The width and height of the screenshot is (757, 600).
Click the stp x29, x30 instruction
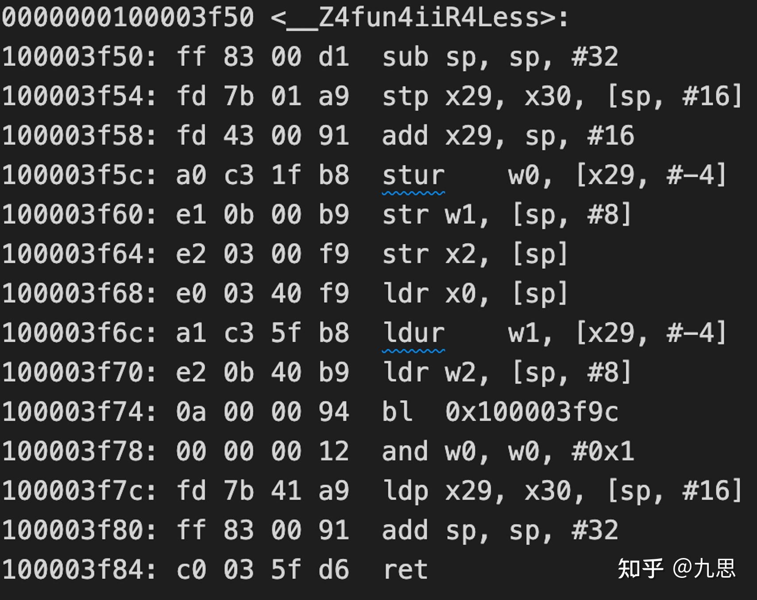coord(562,96)
